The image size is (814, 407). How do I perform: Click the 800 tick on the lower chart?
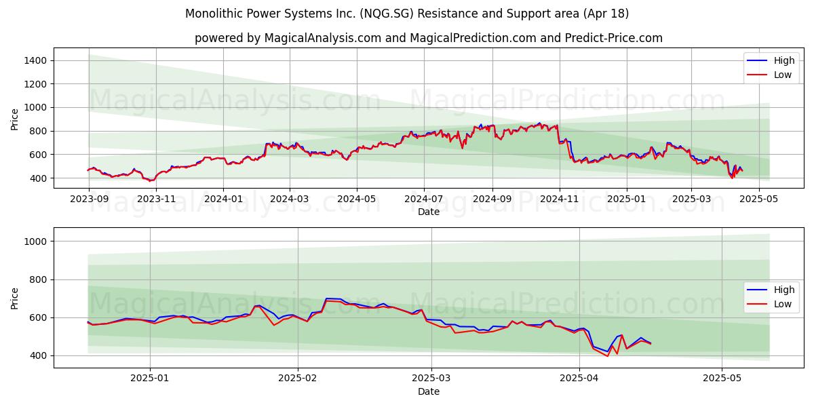[x=37, y=279]
